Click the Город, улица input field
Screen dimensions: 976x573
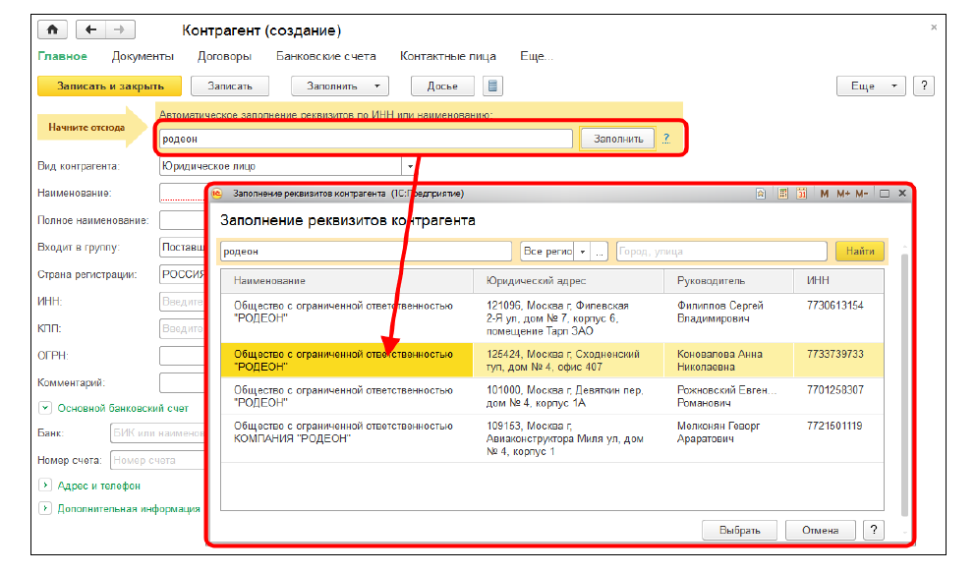coord(721,252)
